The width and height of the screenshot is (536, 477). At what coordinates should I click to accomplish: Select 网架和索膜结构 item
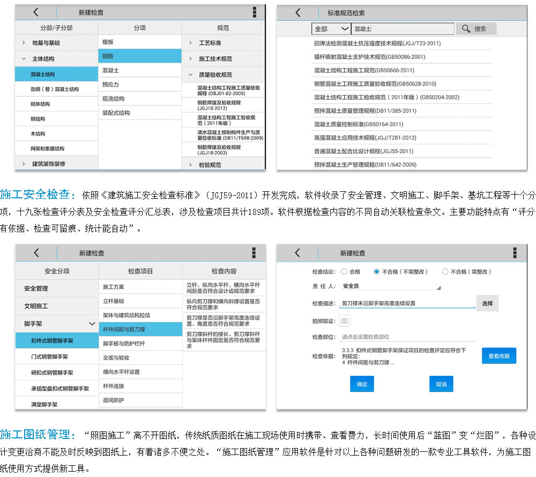coord(56,148)
